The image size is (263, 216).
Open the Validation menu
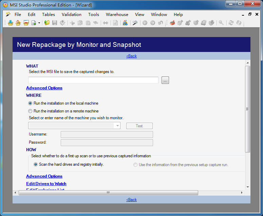tap(71, 15)
